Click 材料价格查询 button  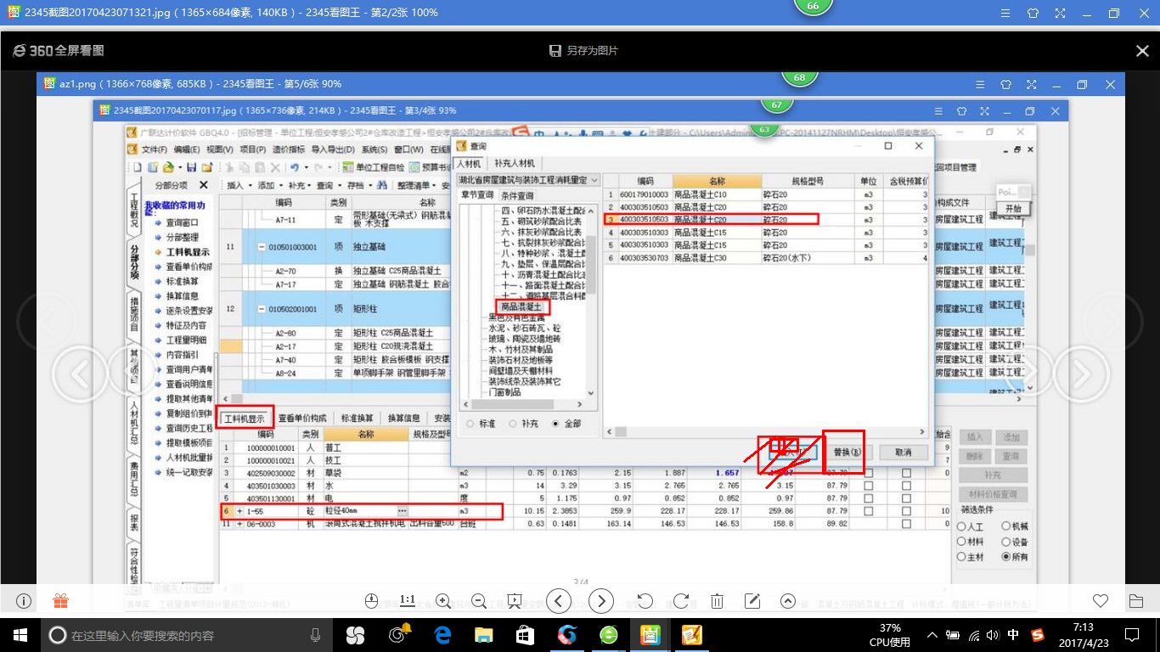coord(993,494)
